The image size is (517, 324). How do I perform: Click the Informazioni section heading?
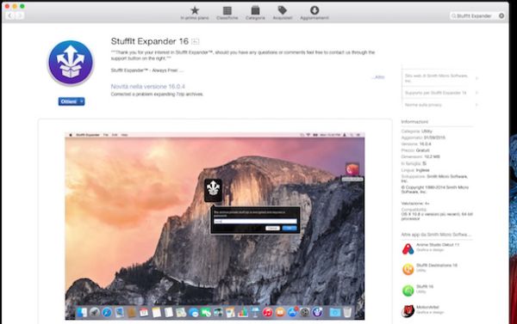414,122
